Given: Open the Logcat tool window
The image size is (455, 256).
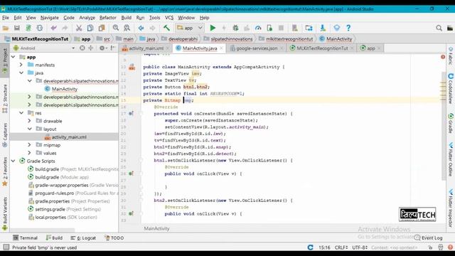Looking at the screenshot, I should [x=83, y=238].
